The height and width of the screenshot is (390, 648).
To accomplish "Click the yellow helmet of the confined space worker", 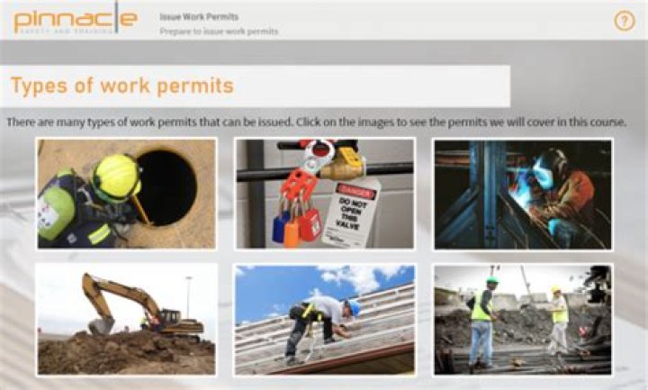I will pos(116,177).
